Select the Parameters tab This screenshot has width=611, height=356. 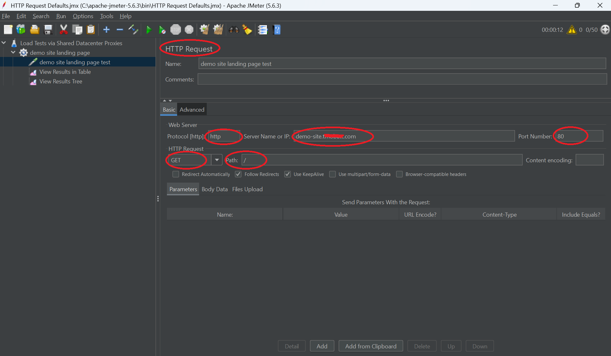point(183,189)
